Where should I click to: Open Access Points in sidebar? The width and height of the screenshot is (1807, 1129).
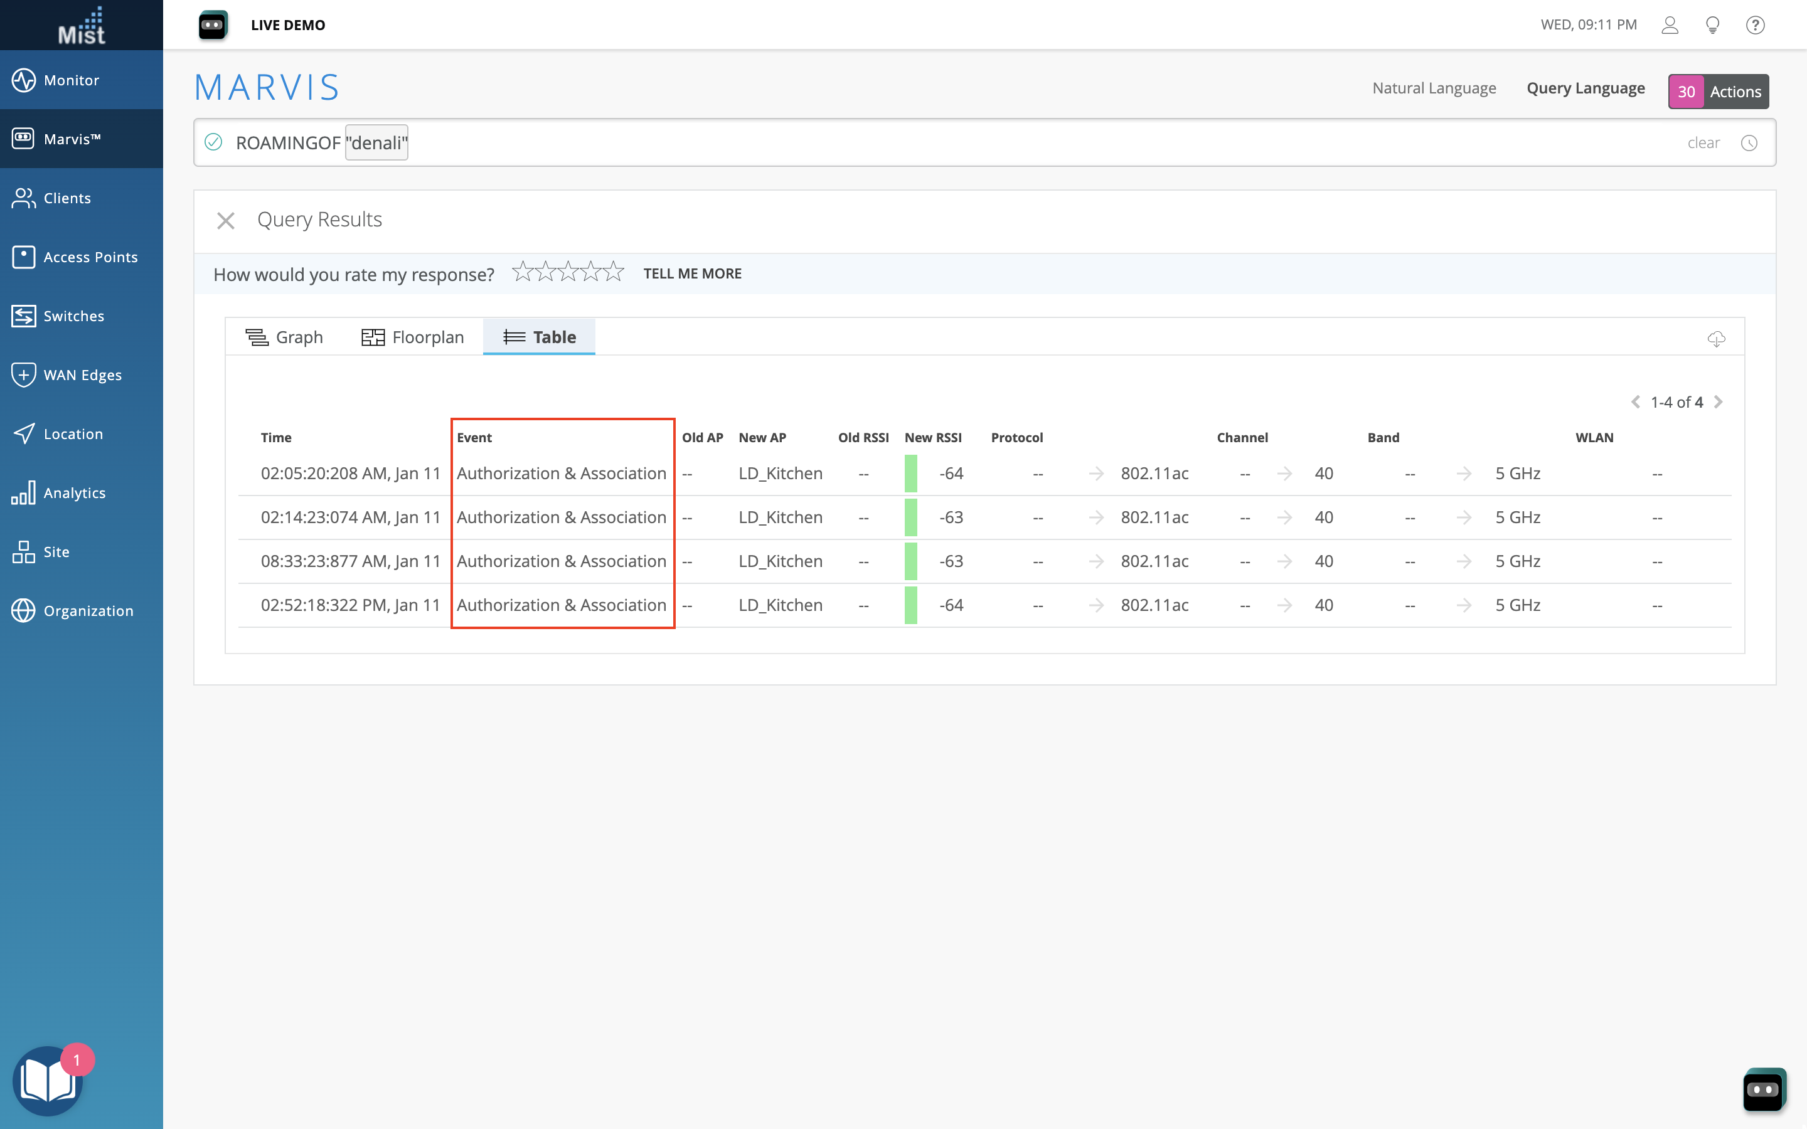click(x=90, y=257)
